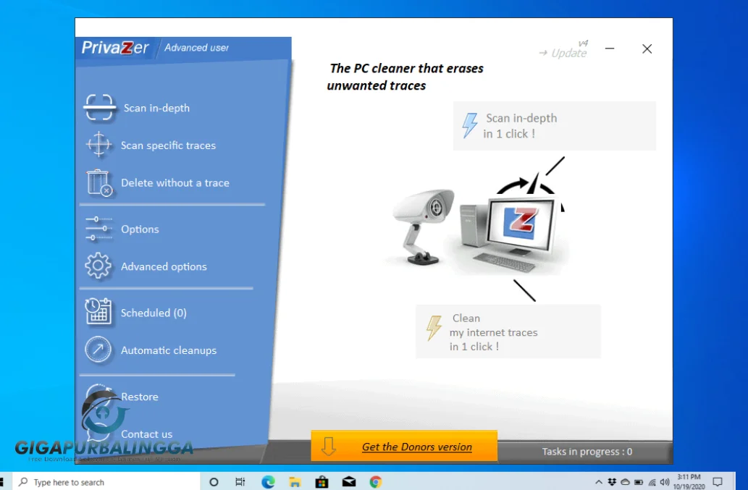Click the volume speaker tray icon
Image resolution: width=748 pixels, height=490 pixels.
point(665,482)
